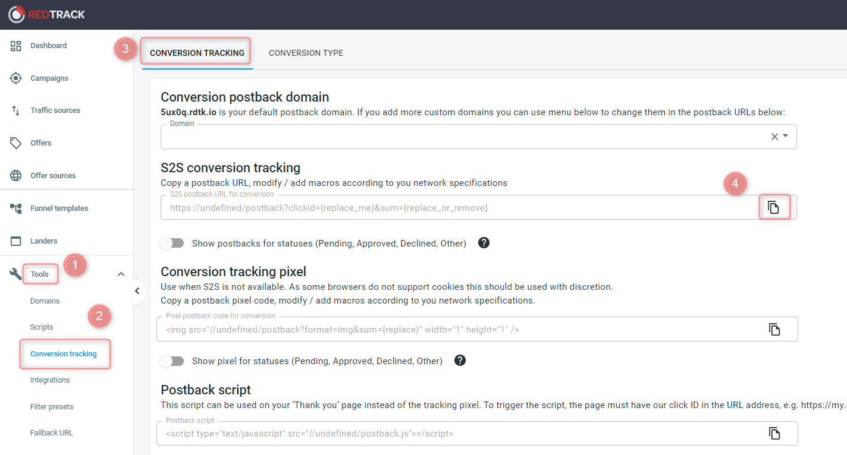Image resolution: width=847 pixels, height=455 pixels.
Task: Open Funnel templates page
Action: 59,208
